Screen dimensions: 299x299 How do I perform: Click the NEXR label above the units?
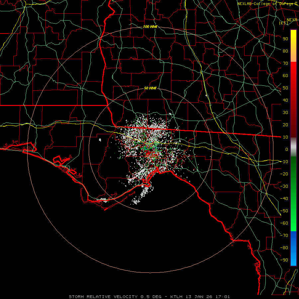click(x=292, y=20)
